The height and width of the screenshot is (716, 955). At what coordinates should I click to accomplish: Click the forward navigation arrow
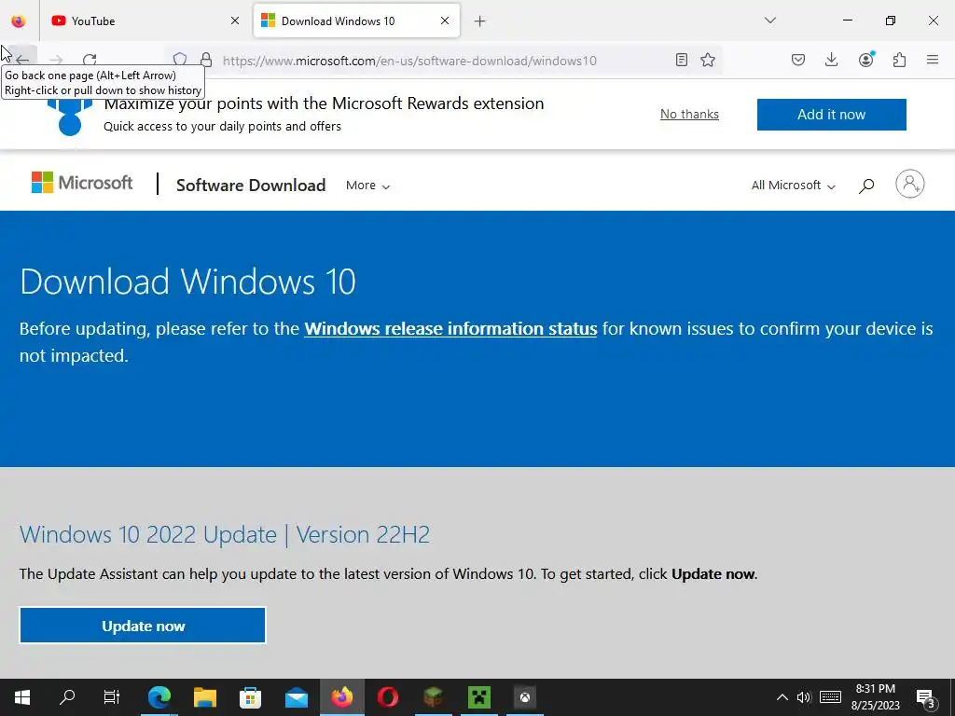pos(56,60)
